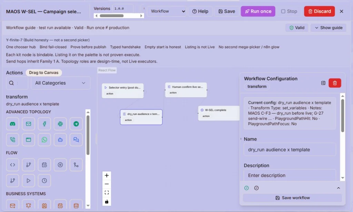Close the workflow editor
This screenshot has height=212, width=353.
click(342, 11)
